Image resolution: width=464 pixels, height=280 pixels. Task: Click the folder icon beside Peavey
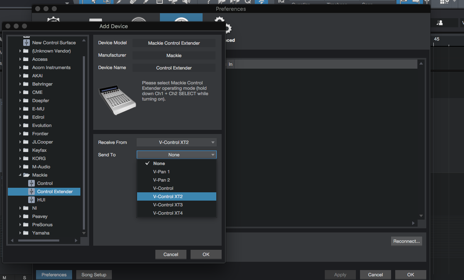[26, 216]
